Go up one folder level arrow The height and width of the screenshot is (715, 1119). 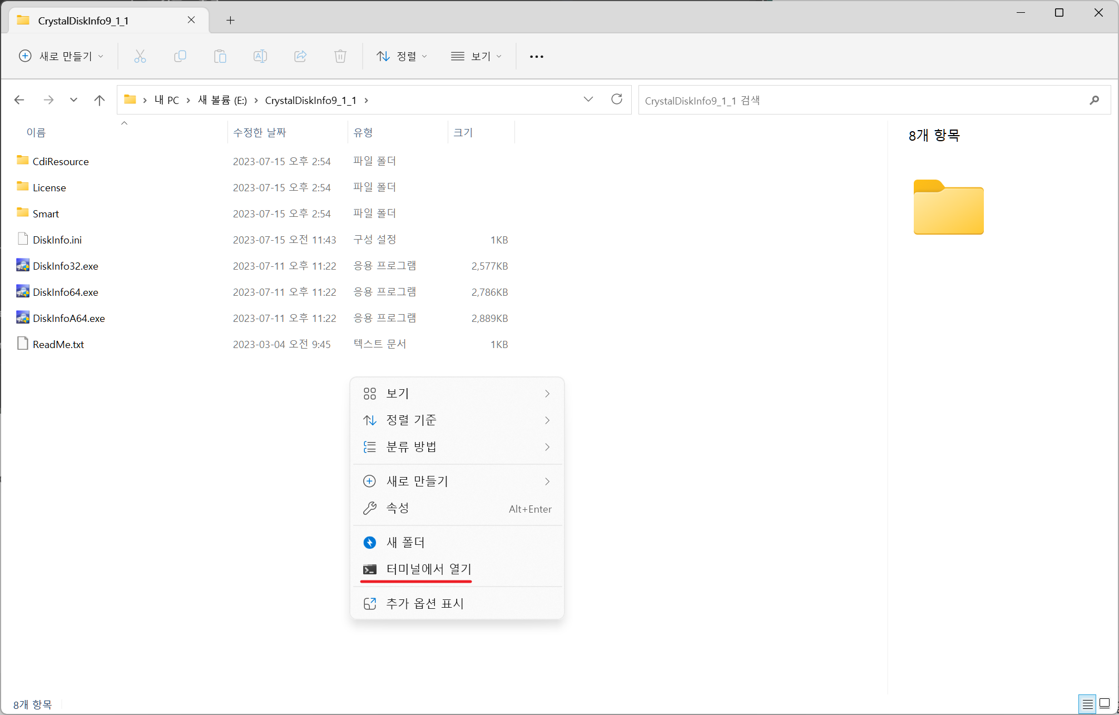pyautogui.click(x=99, y=100)
